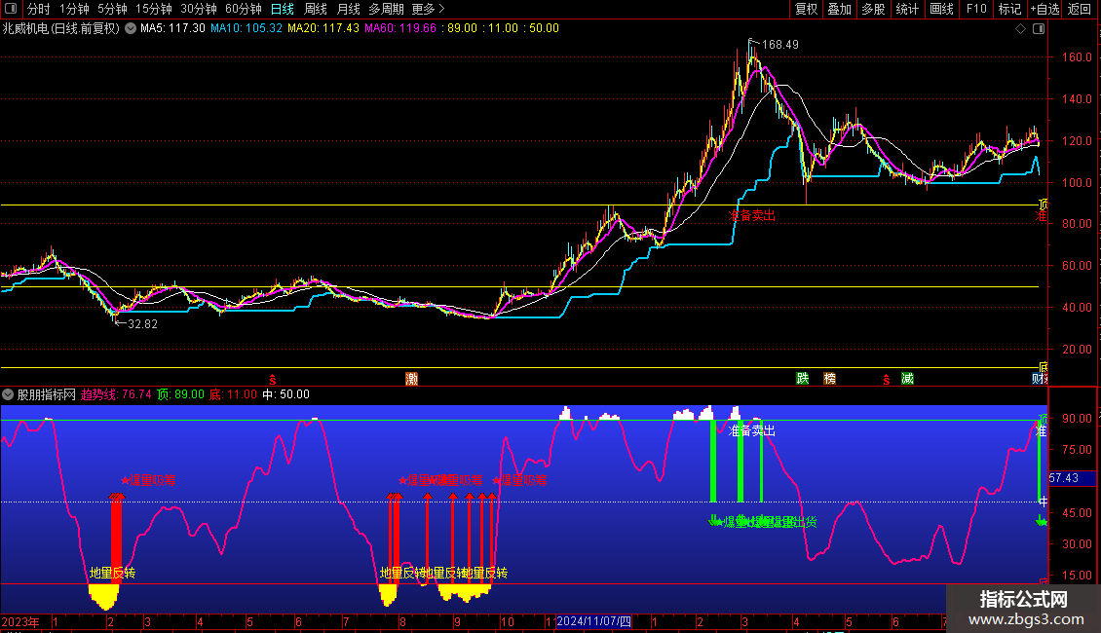Open the 多股 multi-stock view

[874, 9]
